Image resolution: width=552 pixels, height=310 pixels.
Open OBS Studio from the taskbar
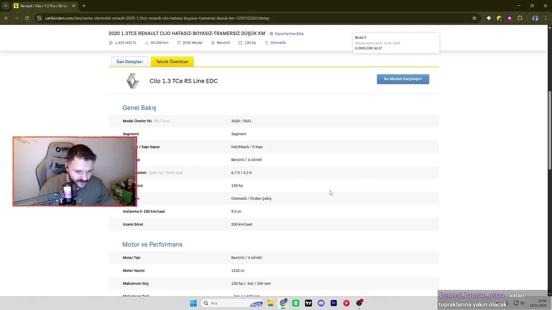click(359, 303)
